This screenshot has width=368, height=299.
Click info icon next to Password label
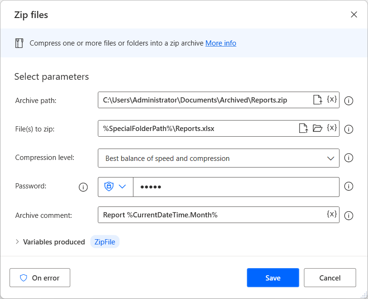click(x=83, y=187)
